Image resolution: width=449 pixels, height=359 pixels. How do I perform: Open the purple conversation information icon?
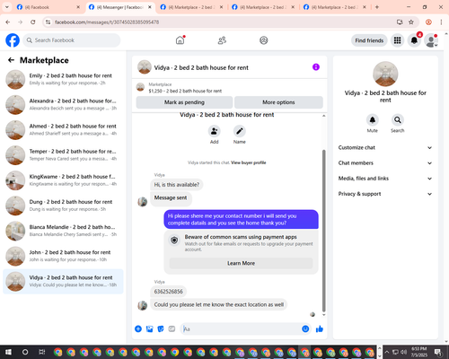point(316,67)
